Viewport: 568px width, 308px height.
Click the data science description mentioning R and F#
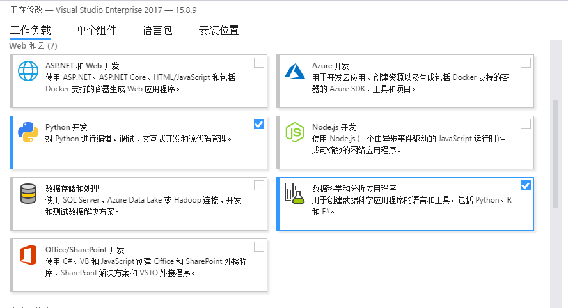point(411,206)
